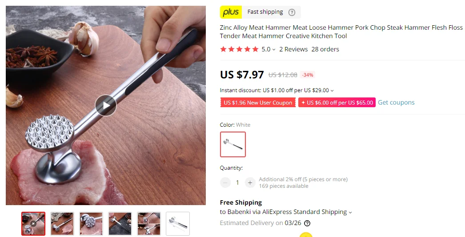This screenshot has width=465, height=237.
Task: Click the Fast shipping help question mark icon
Action: 292,12
